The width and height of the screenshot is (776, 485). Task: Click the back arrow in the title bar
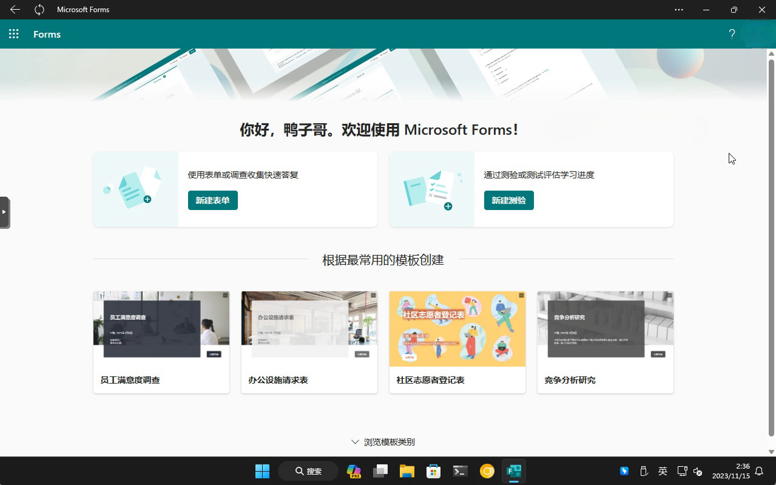[15, 9]
